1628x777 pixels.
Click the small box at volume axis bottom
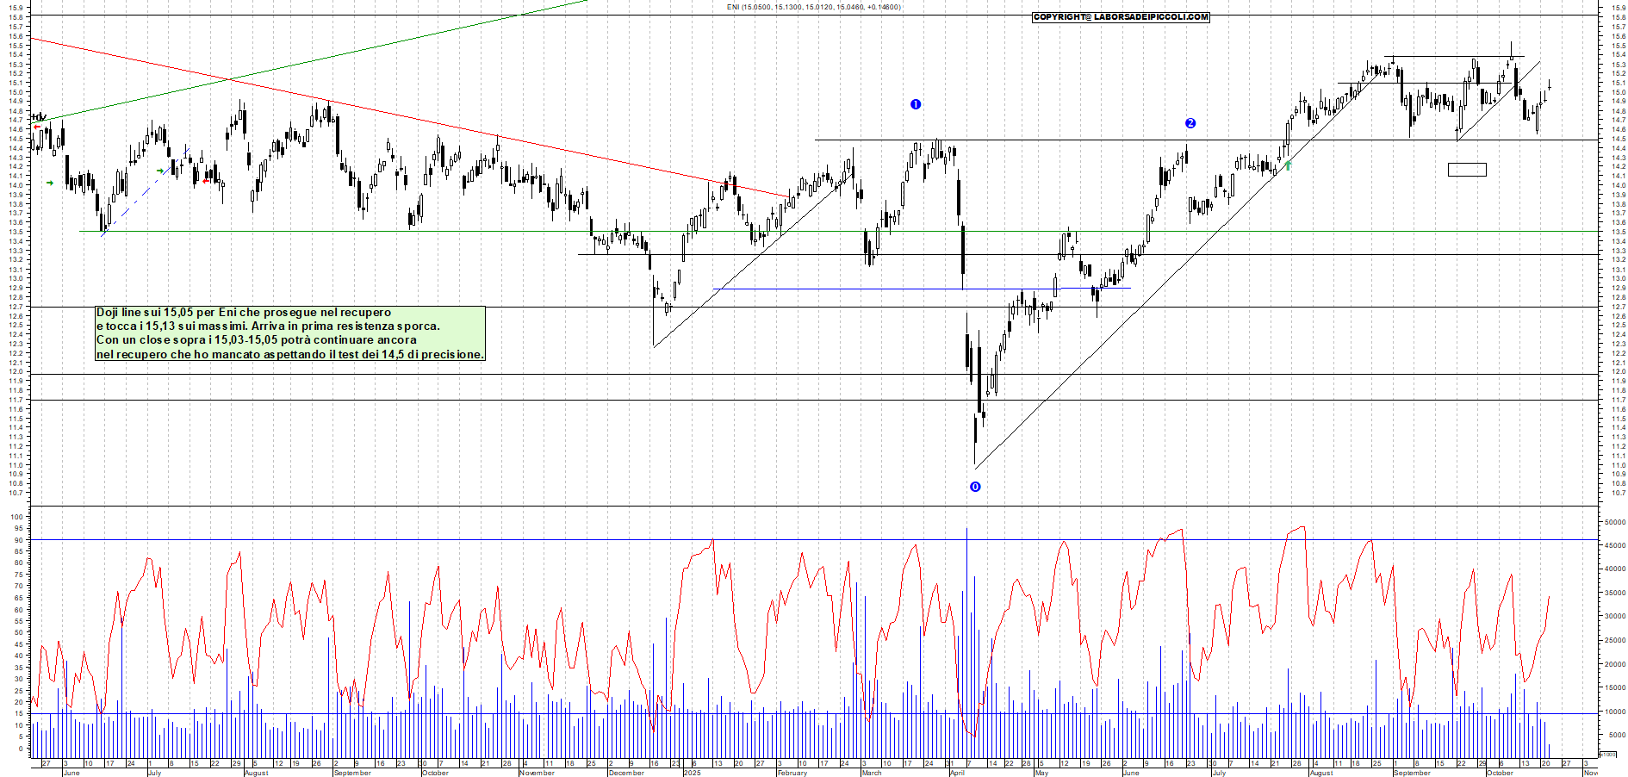click(x=1607, y=755)
